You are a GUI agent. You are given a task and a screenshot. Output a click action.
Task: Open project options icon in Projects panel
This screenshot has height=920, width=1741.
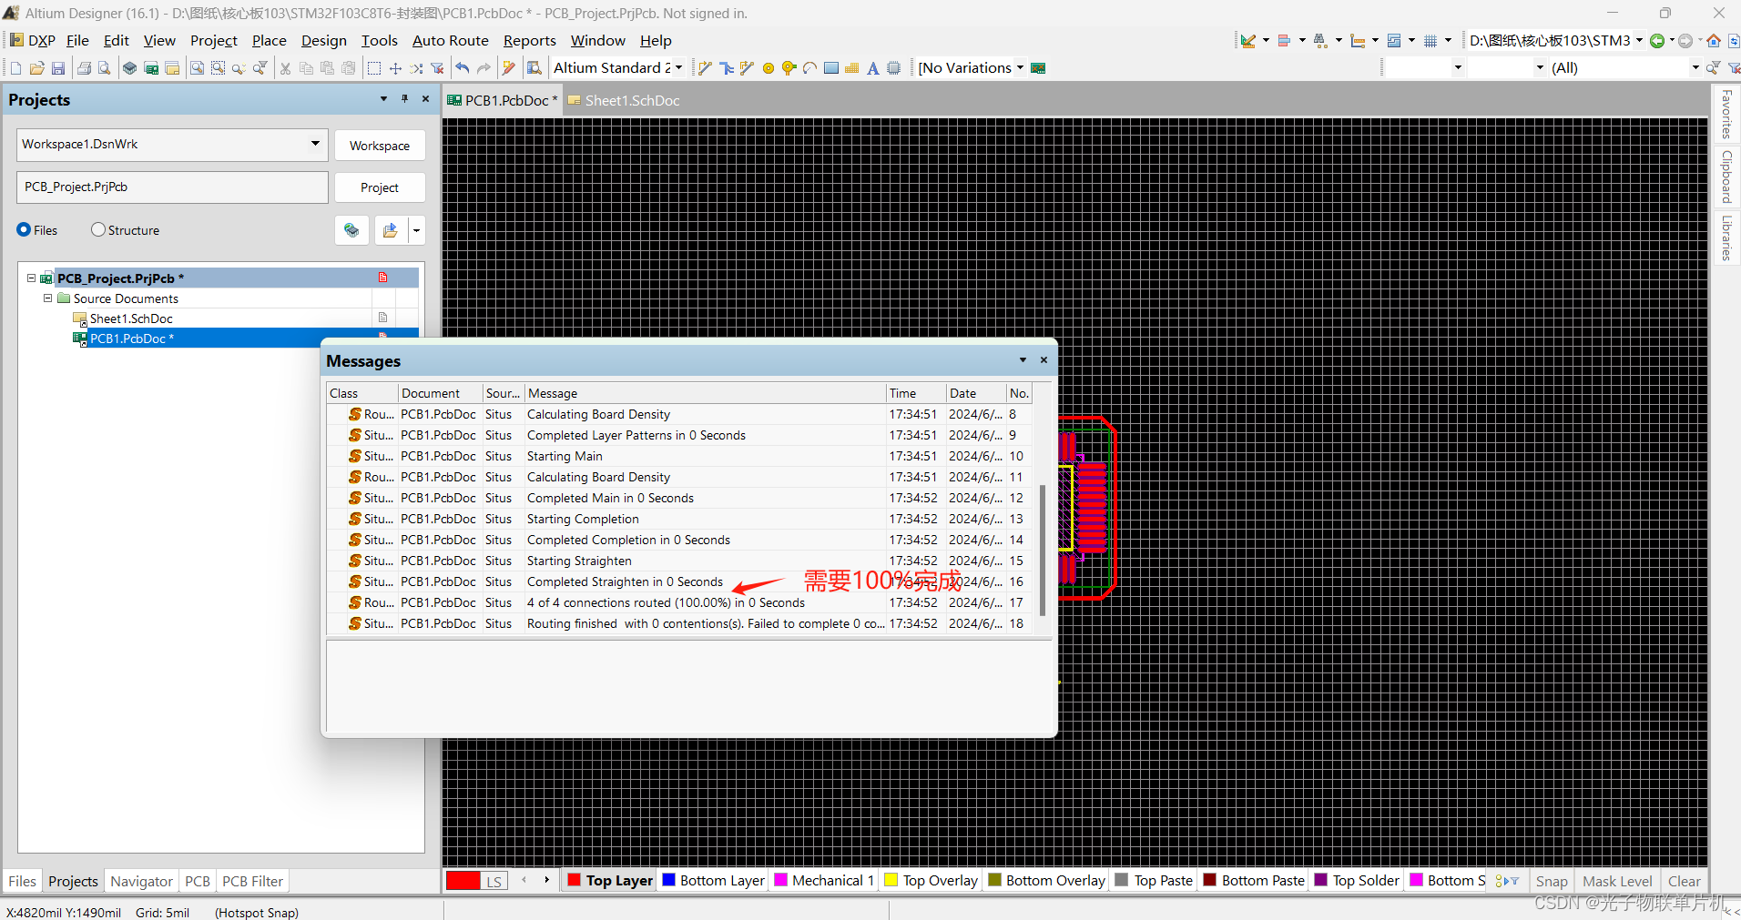click(x=351, y=230)
